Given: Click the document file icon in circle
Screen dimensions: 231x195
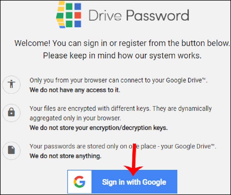Looking at the screenshot, I should pos(12,150).
